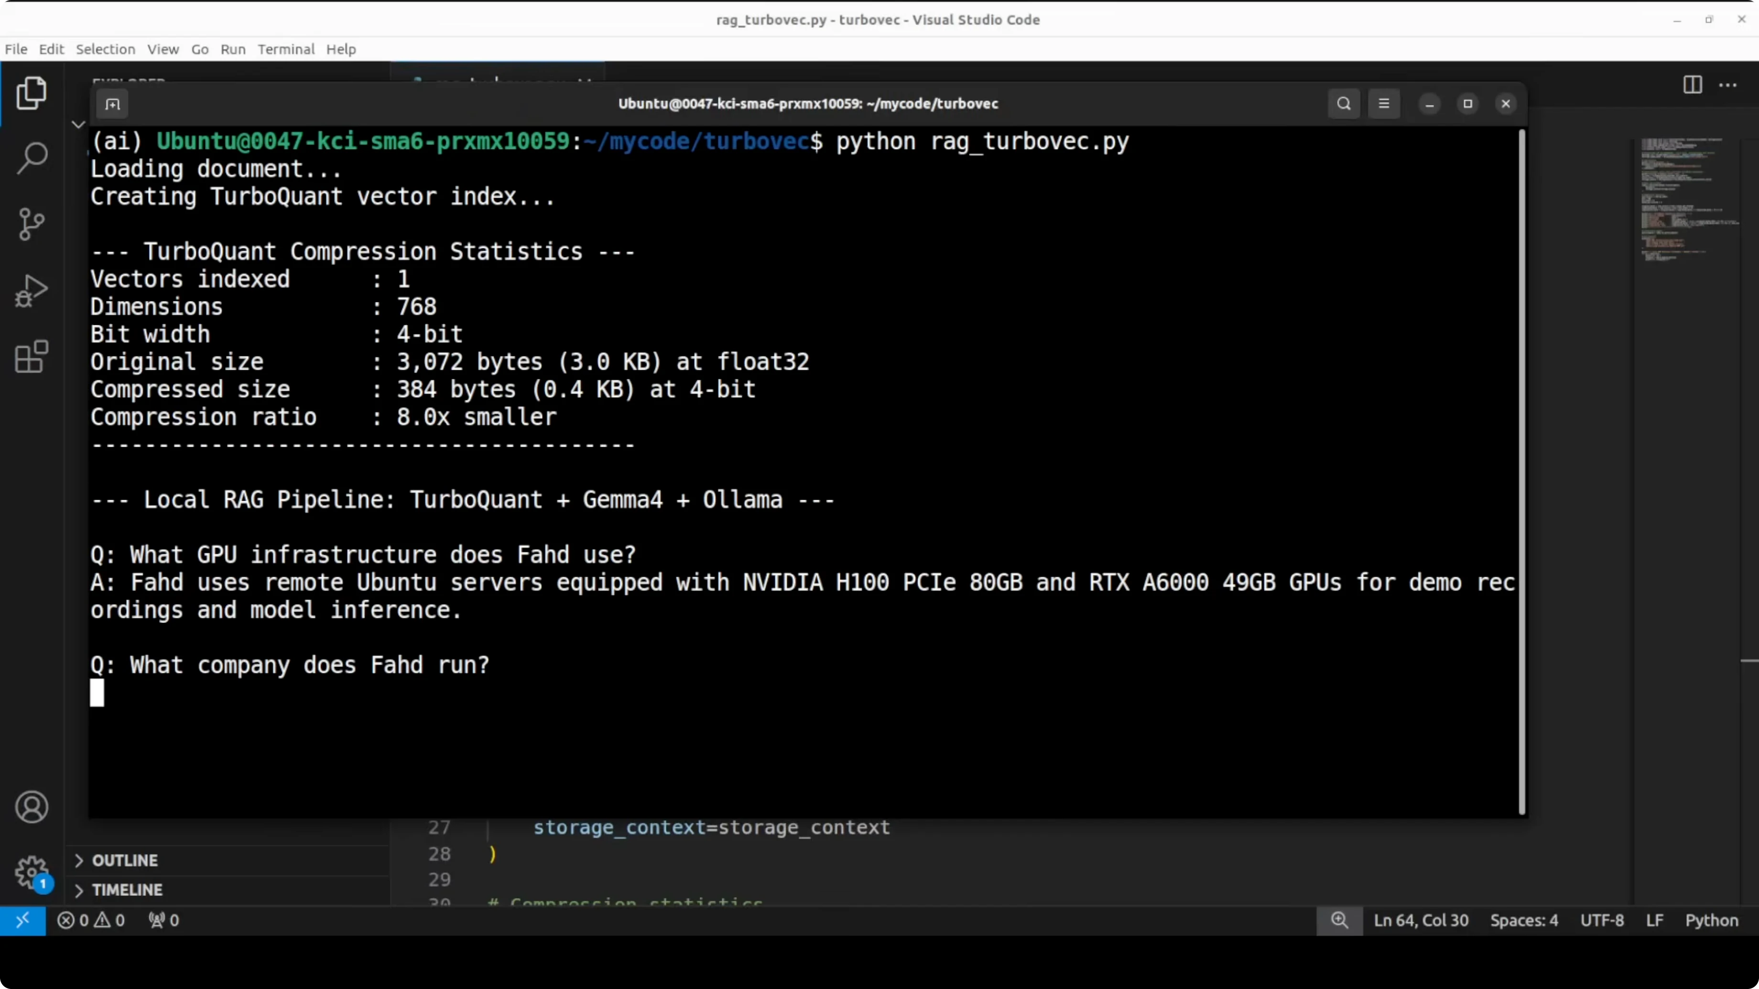
Task: Click the new terminal tab icon
Action: [113, 105]
